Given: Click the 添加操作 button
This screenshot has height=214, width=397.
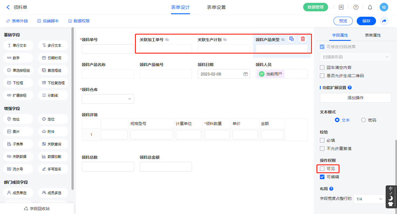Looking at the screenshot, I should click(x=355, y=98).
